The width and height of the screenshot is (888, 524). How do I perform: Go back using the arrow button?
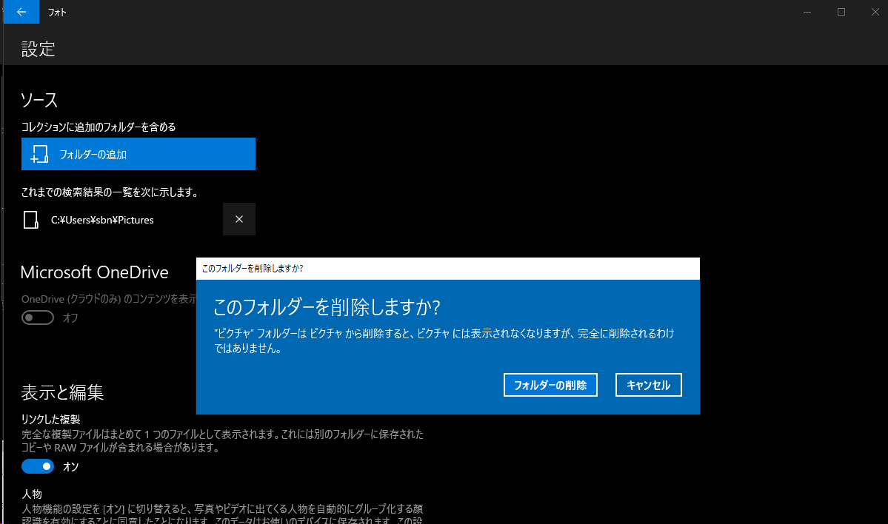[21, 12]
